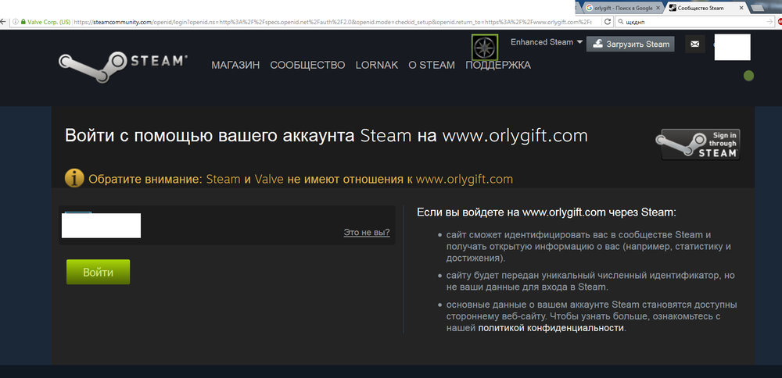This screenshot has width=782, height=378.
Task: Switch to the orlygift Google search tab
Action: pos(621,7)
